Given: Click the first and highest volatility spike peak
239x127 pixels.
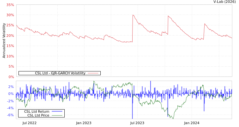Looking at the screenshot, I should point(133,15).
